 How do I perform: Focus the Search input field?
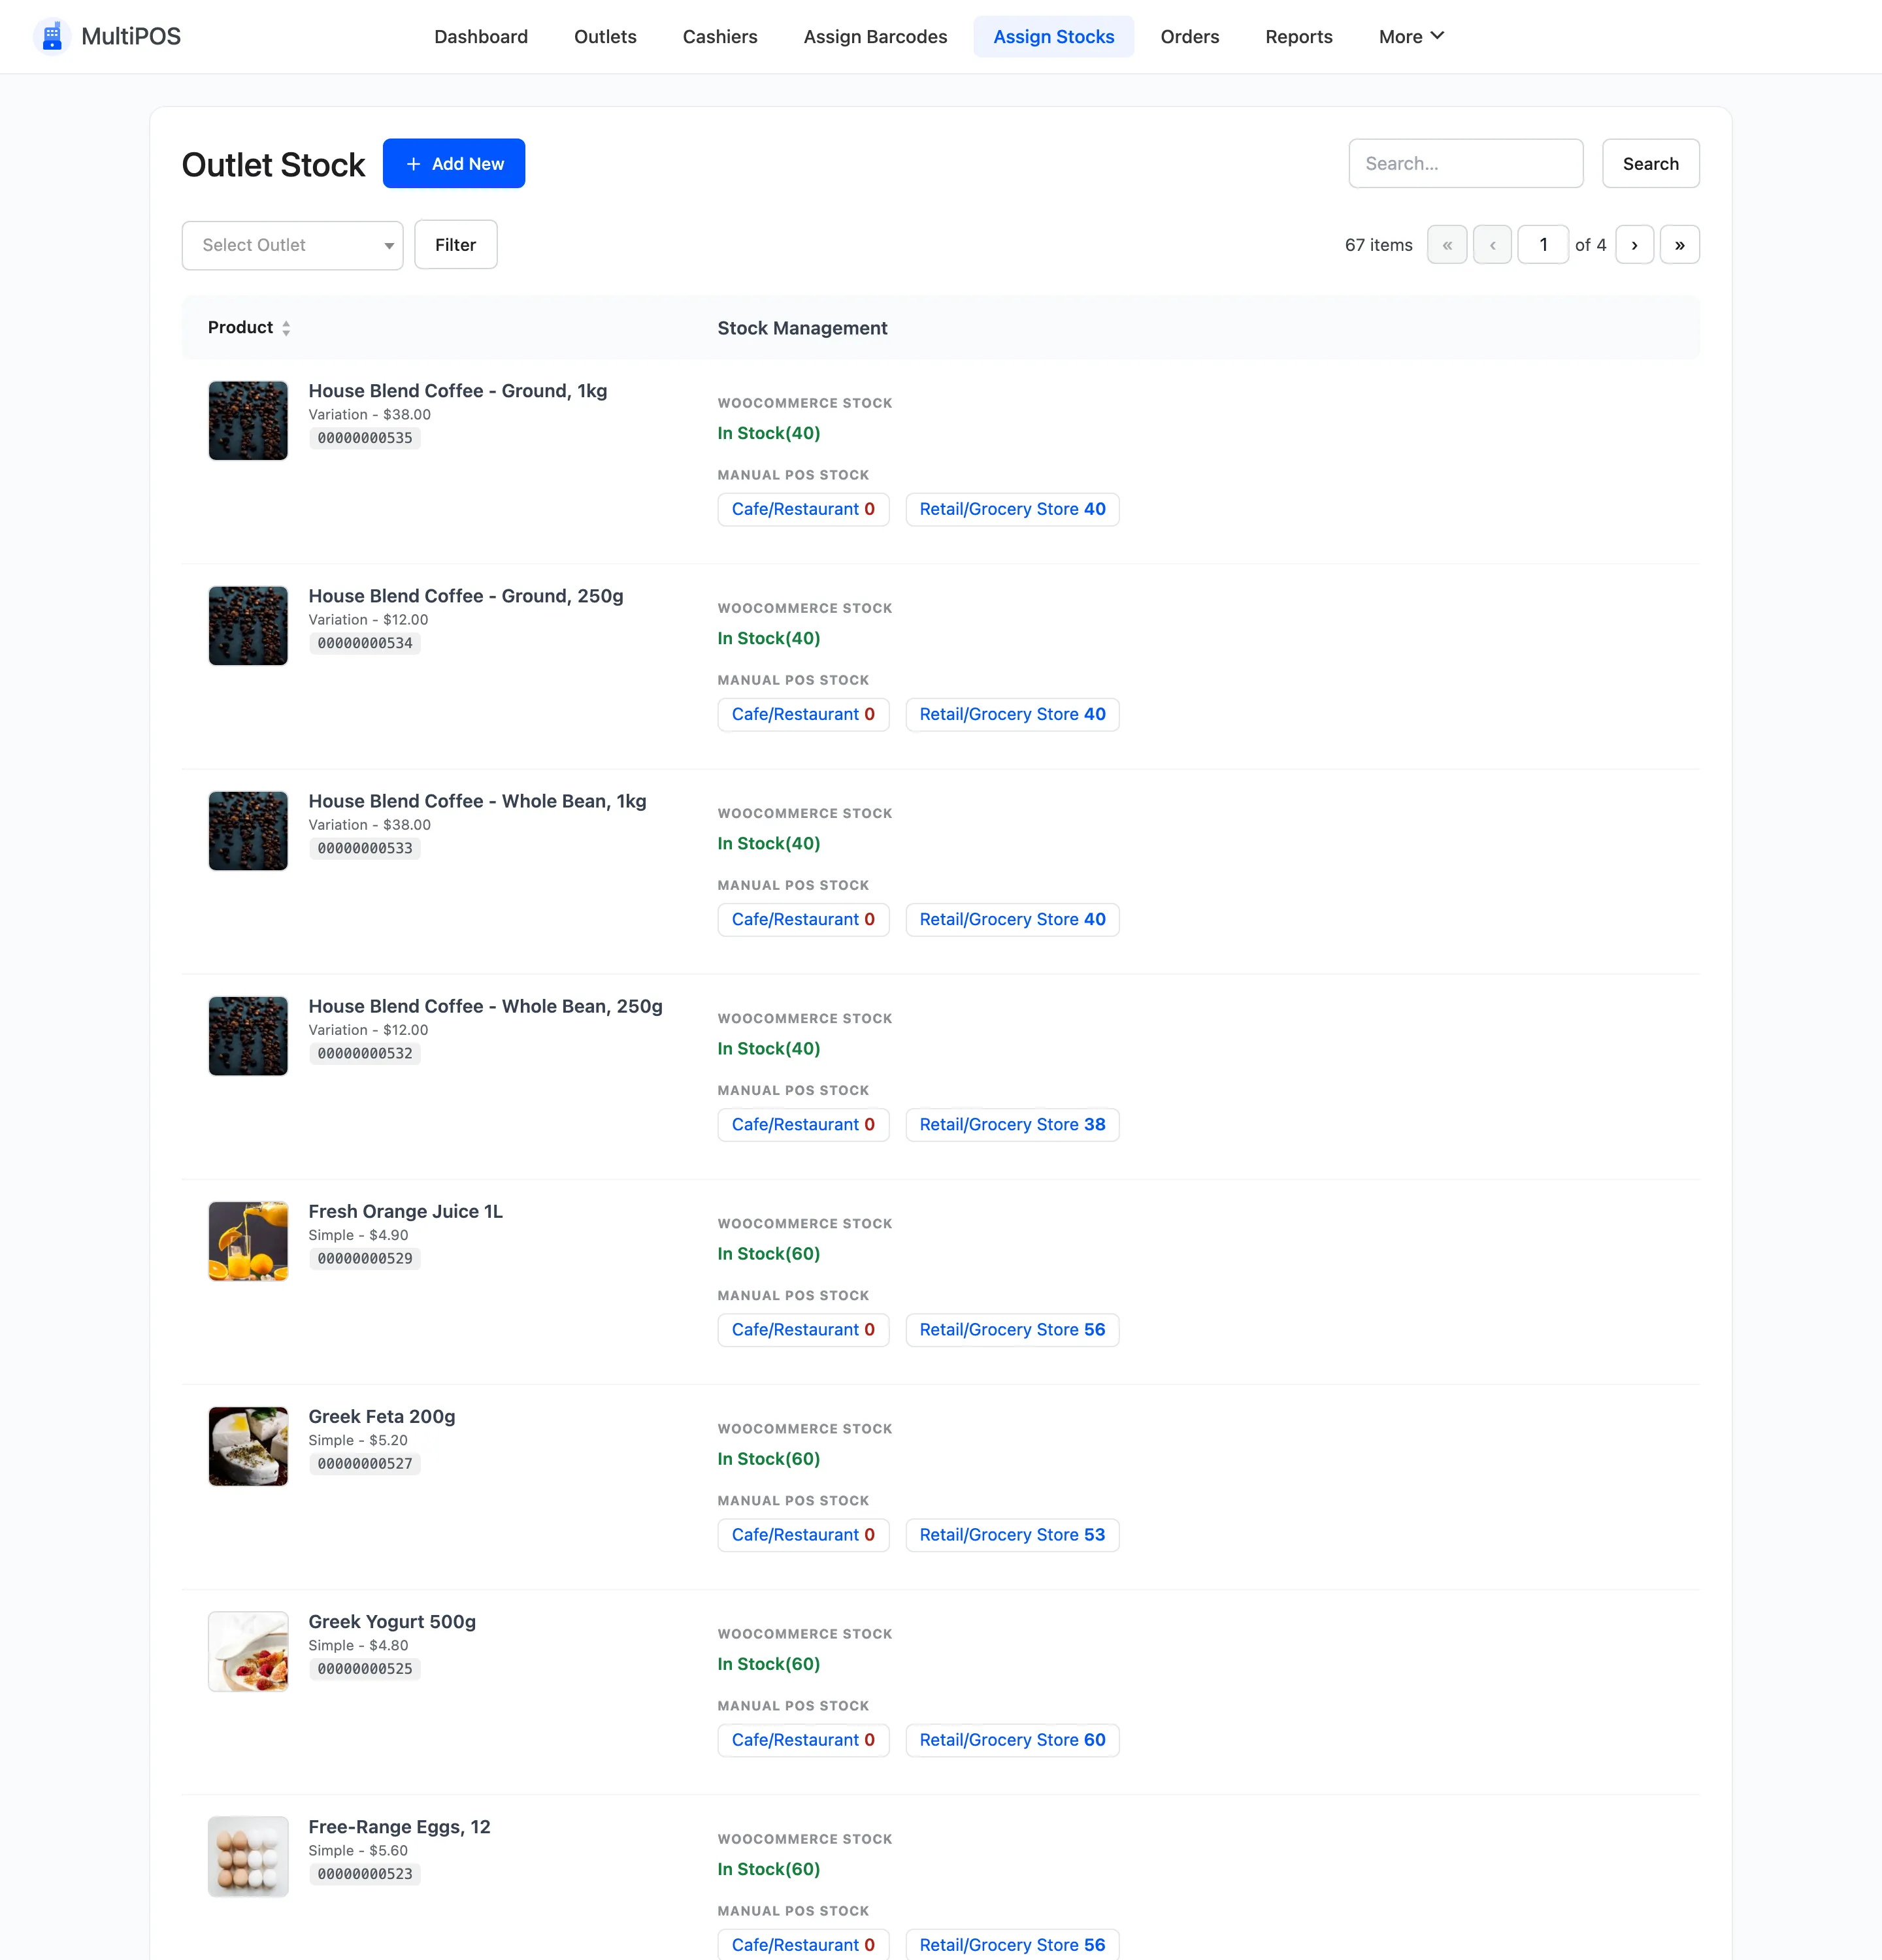(x=1465, y=163)
